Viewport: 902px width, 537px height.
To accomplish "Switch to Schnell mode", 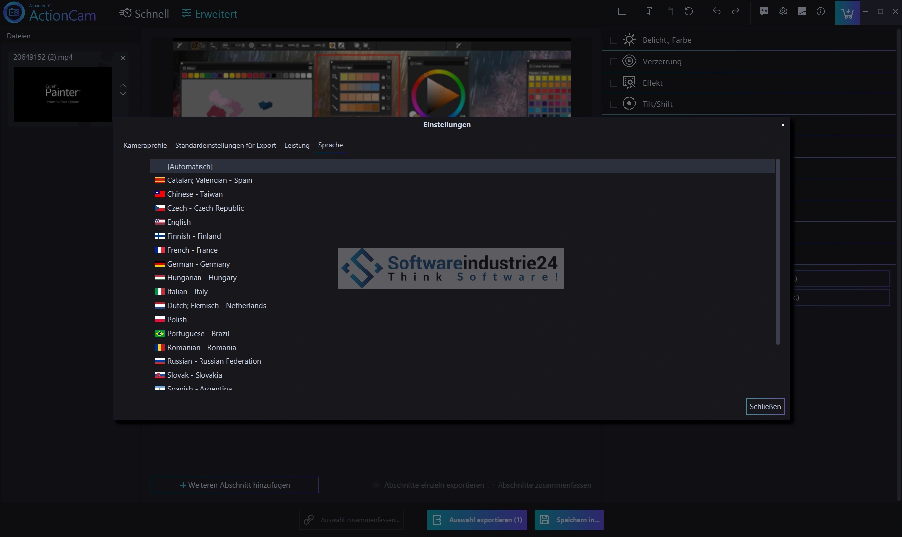I will point(144,14).
